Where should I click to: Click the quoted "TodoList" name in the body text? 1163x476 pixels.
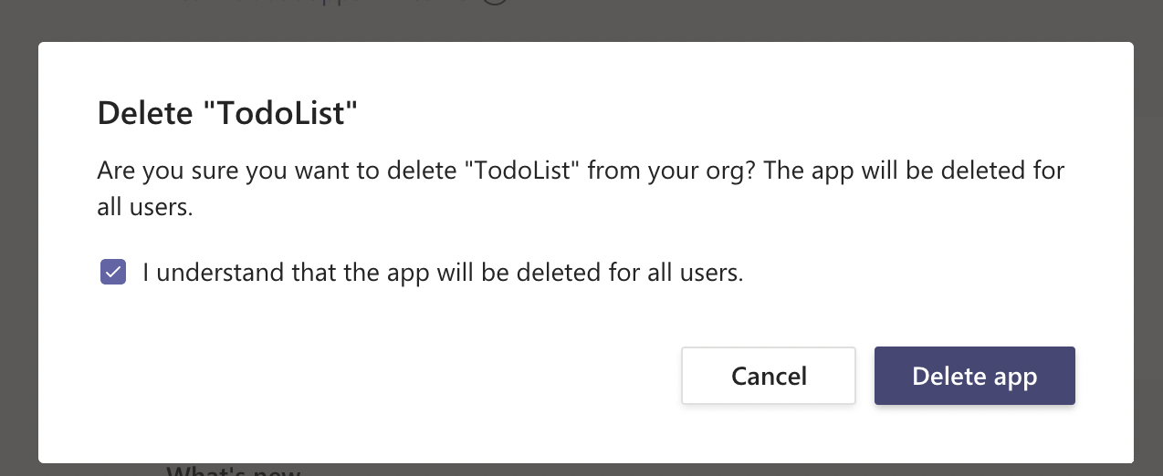pyautogui.click(x=523, y=171)
